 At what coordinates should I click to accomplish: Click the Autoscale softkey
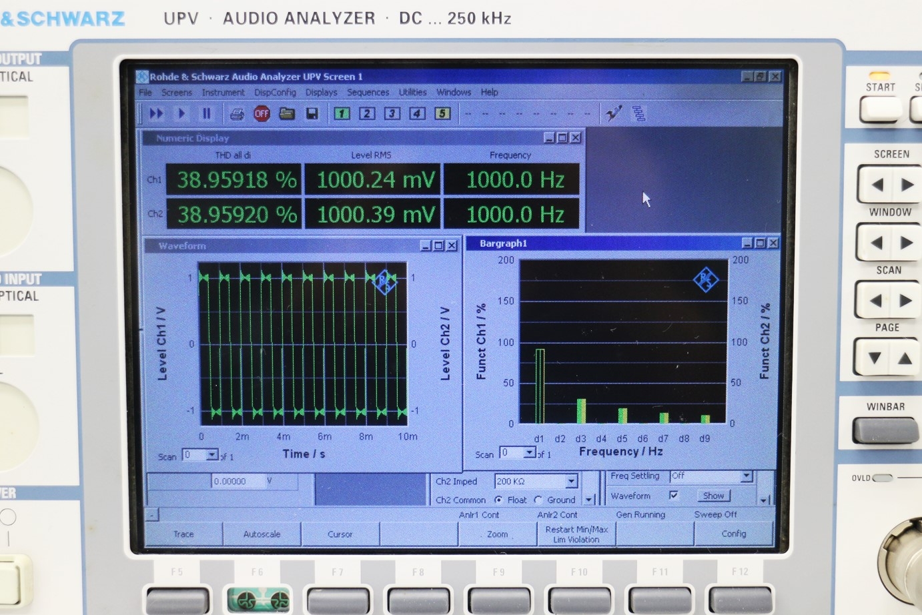click(x=262, y=534)
